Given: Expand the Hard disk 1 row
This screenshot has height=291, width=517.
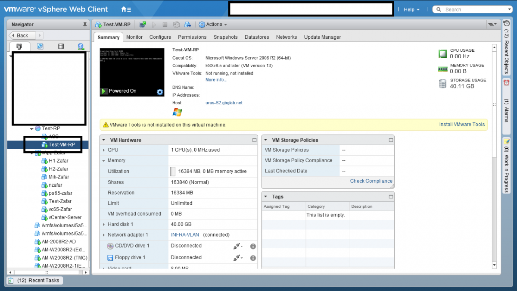Looking at the screenshot, I should (x=104, y=225).
